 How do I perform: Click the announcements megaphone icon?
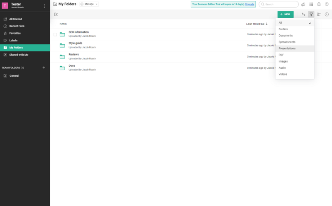pos(303,4)
